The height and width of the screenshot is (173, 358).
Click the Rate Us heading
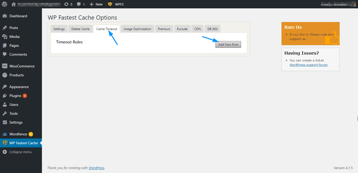[x=293, y=27]
